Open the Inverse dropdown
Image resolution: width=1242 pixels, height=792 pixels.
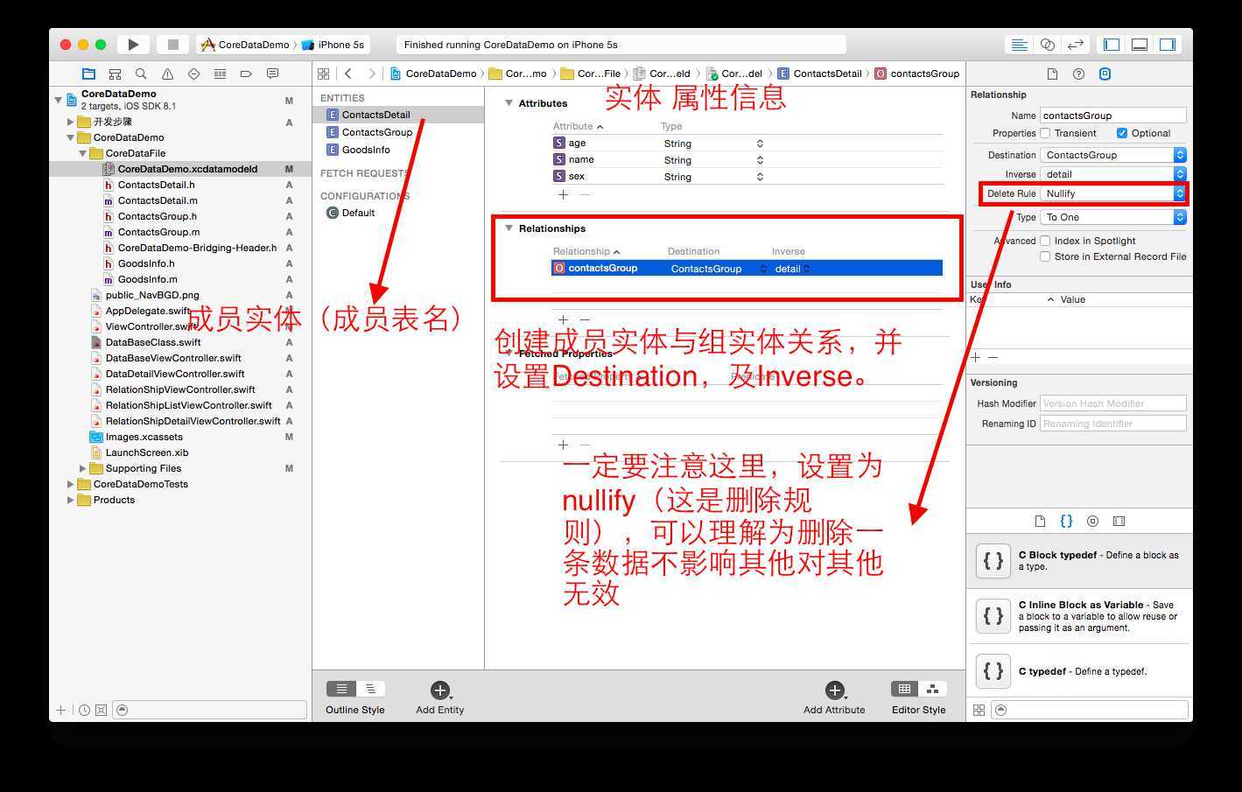click(1113, 174)
